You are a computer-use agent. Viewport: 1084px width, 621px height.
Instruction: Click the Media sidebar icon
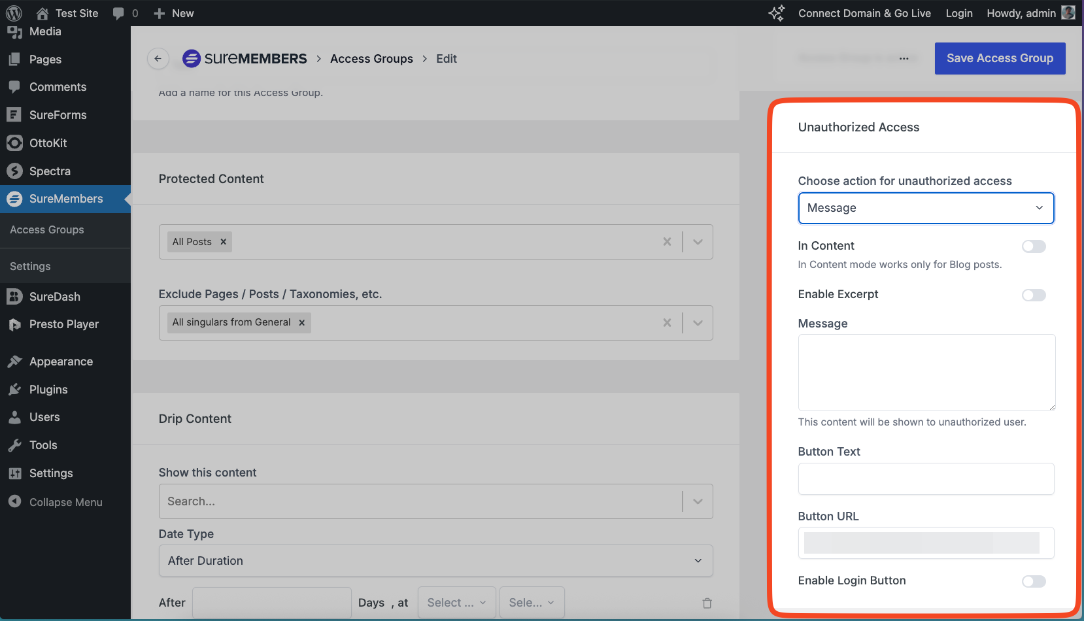[14, 31]
